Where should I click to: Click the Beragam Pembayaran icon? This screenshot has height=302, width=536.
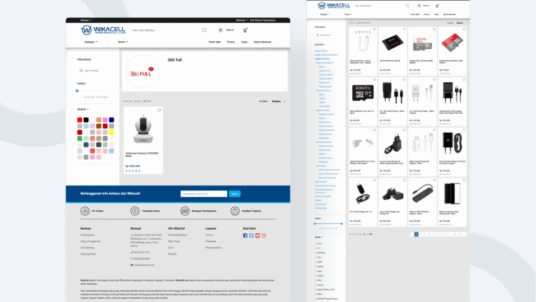point(185,211)
